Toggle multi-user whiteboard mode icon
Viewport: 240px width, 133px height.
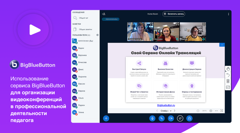[x=228, y=87]
